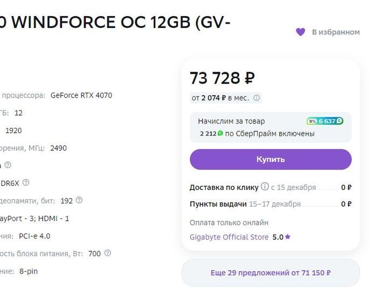
Task: Click the help icon next to DR6X
Action: pos(26,183)
